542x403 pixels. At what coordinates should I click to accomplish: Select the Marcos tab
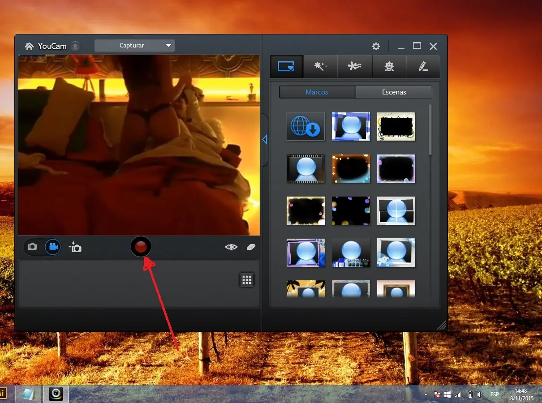(317, 92)
